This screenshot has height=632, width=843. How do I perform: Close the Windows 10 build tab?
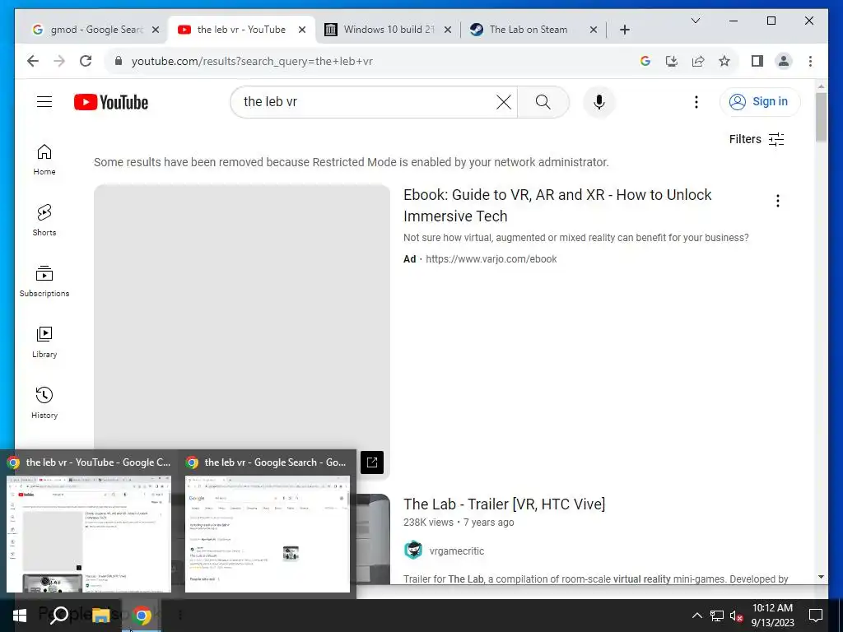pyautogui.click(x=447, y=30)
